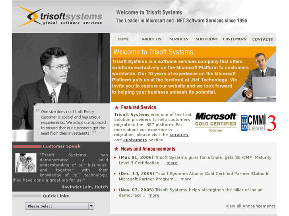Click the Customer Speak testimonial thumbnail photo
This screenshot has width=289, height=216.
click(x=26, y=162)
